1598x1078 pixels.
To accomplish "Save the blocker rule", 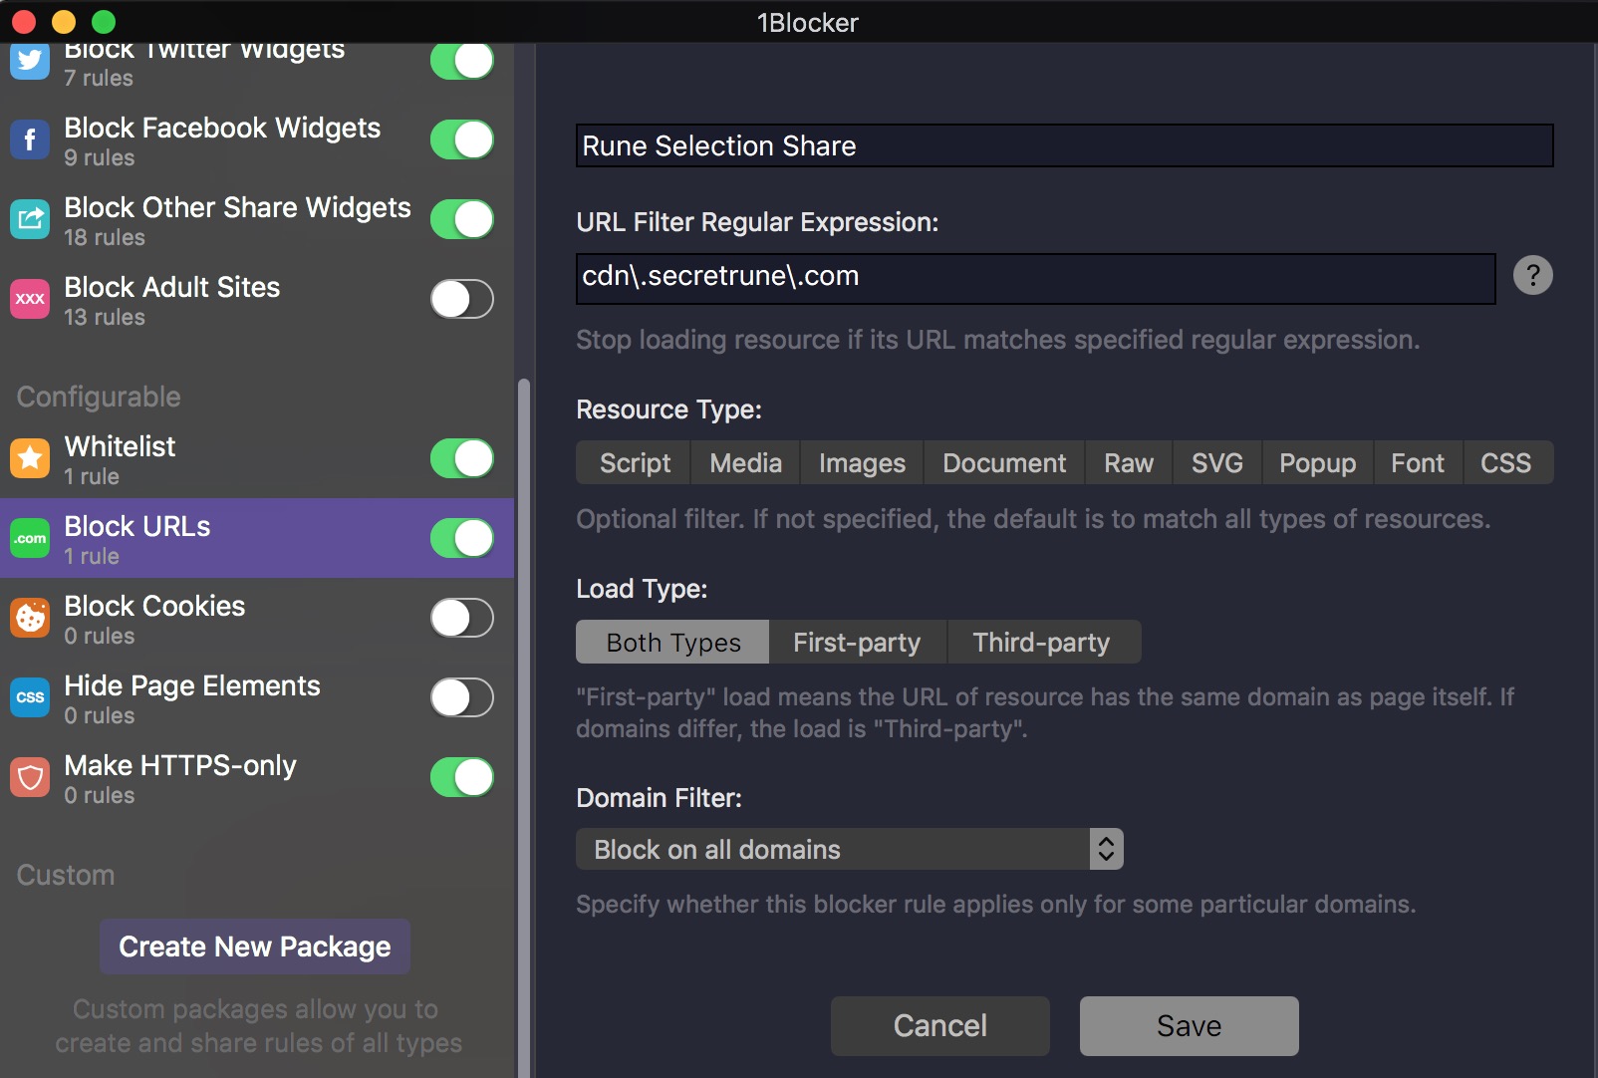I will (1190, 1025).
